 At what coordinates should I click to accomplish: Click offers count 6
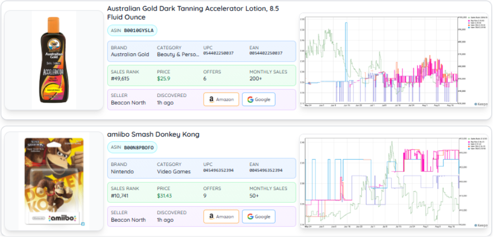(x=205, y=78)
